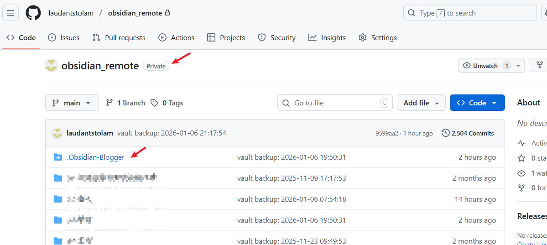
Task: Open obsidian_remote breadcrumb link
Action: pos(135,13)
